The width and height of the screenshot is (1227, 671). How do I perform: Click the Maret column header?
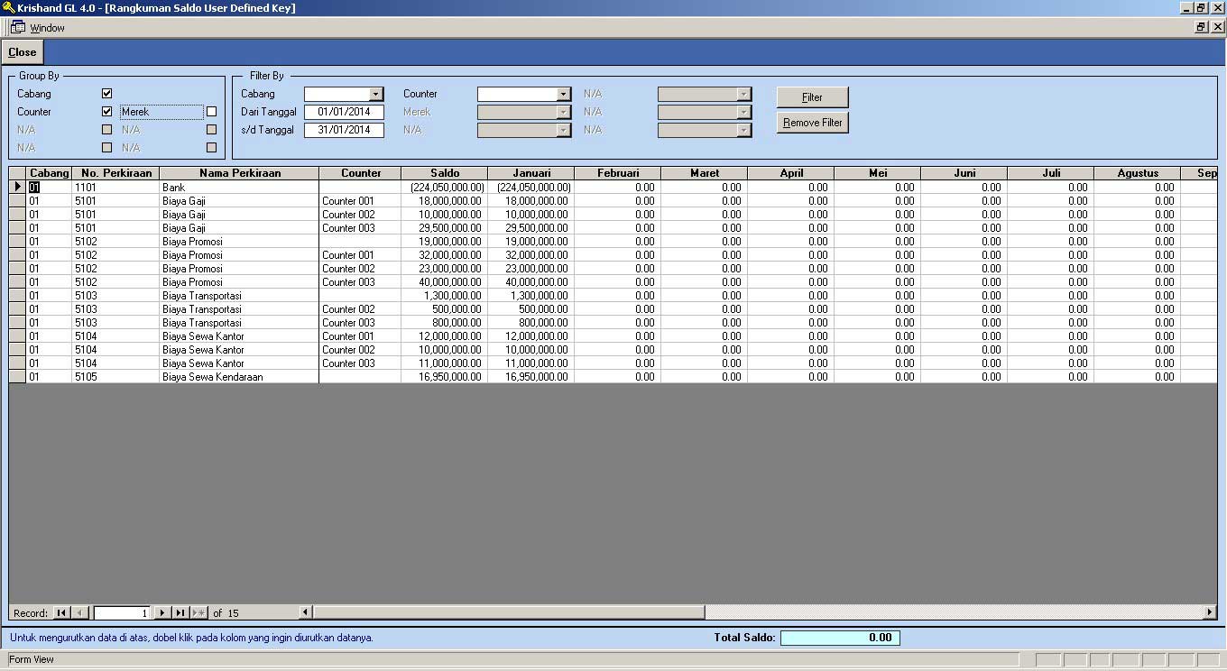click(705, 173)
